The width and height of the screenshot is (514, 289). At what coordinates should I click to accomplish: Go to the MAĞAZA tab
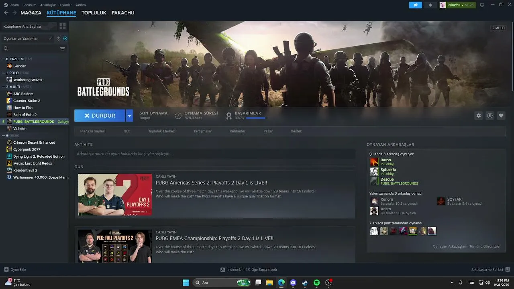tap(31, 13)
